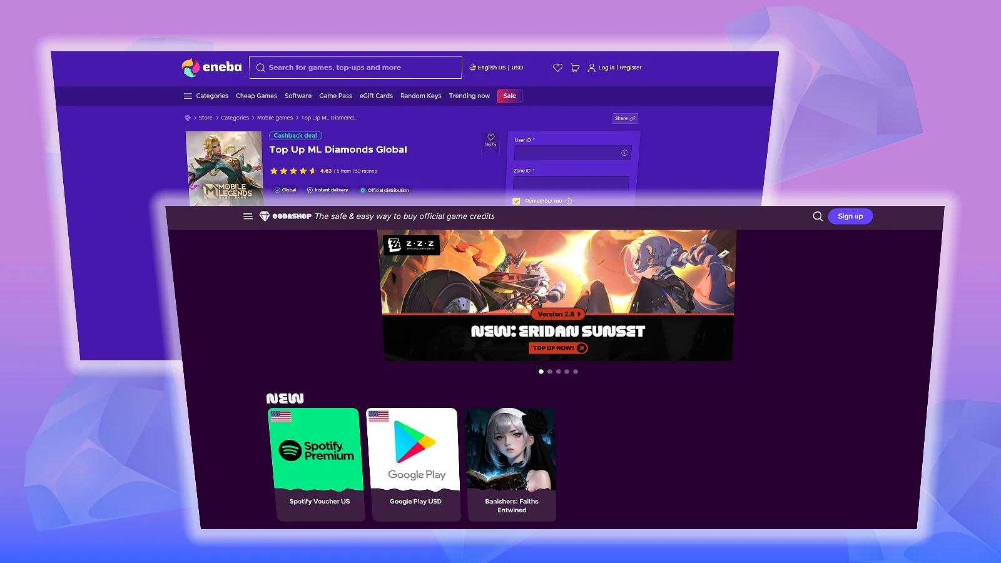Image resolution: width=1001 pixels, height=563 pixels.
Task: Click the Cashback deal badge
Action: click(295, 136)
